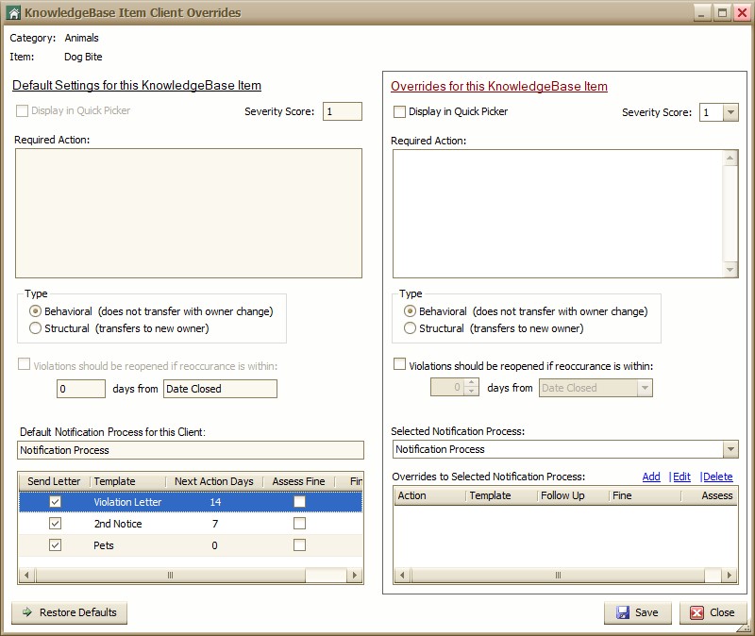Click Send Letter column header
The image size is (755, 636).
(x=54, y=481)
